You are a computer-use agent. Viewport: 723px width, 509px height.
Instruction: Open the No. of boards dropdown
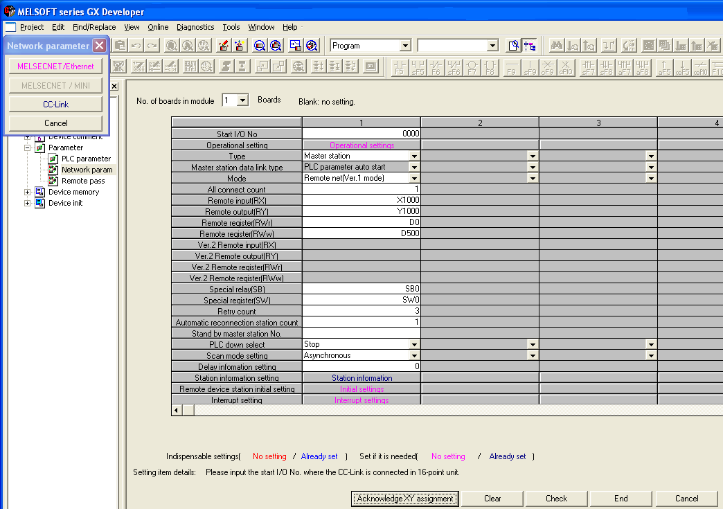242,100
